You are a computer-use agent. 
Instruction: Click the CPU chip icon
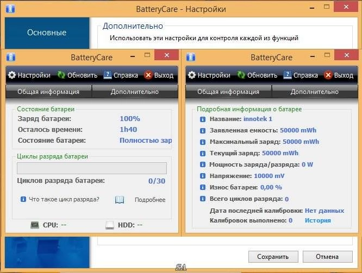35,225
